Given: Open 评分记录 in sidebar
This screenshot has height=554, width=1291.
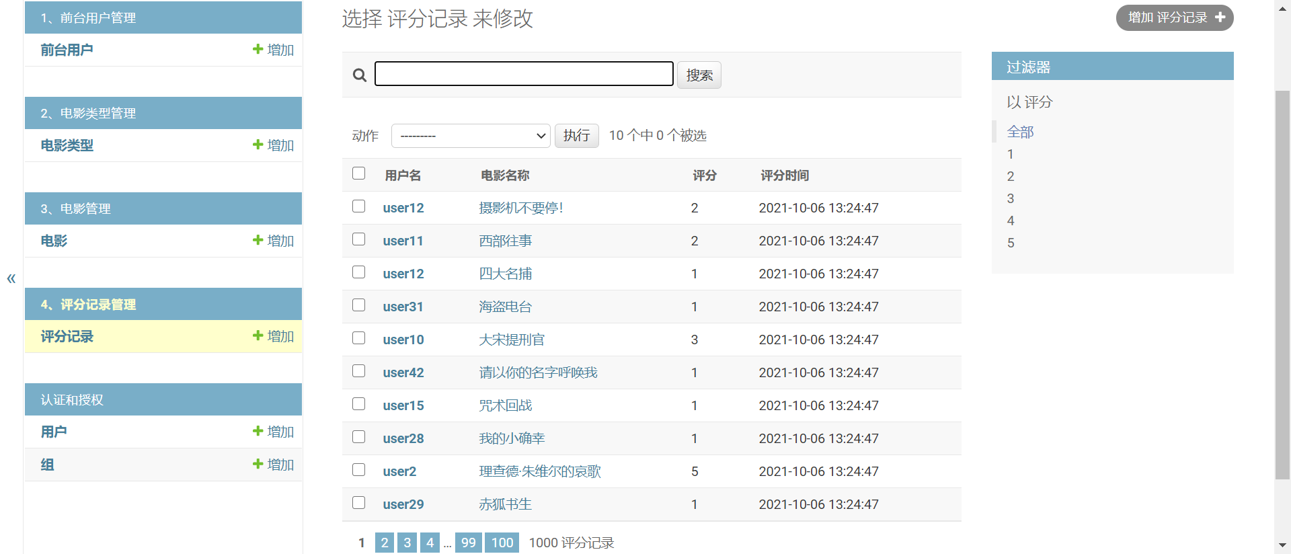Looking at the screenshot, I should (67, 336).
